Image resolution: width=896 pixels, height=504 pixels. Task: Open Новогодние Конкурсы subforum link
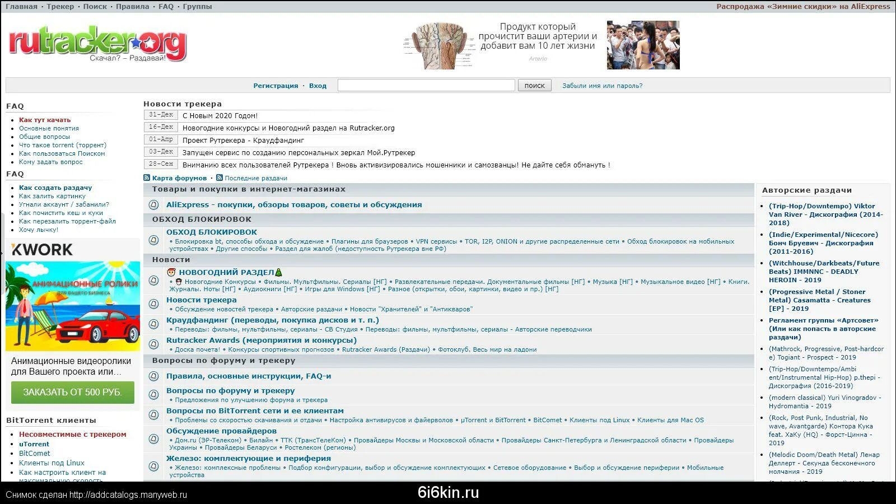click(x=220, y=282)
